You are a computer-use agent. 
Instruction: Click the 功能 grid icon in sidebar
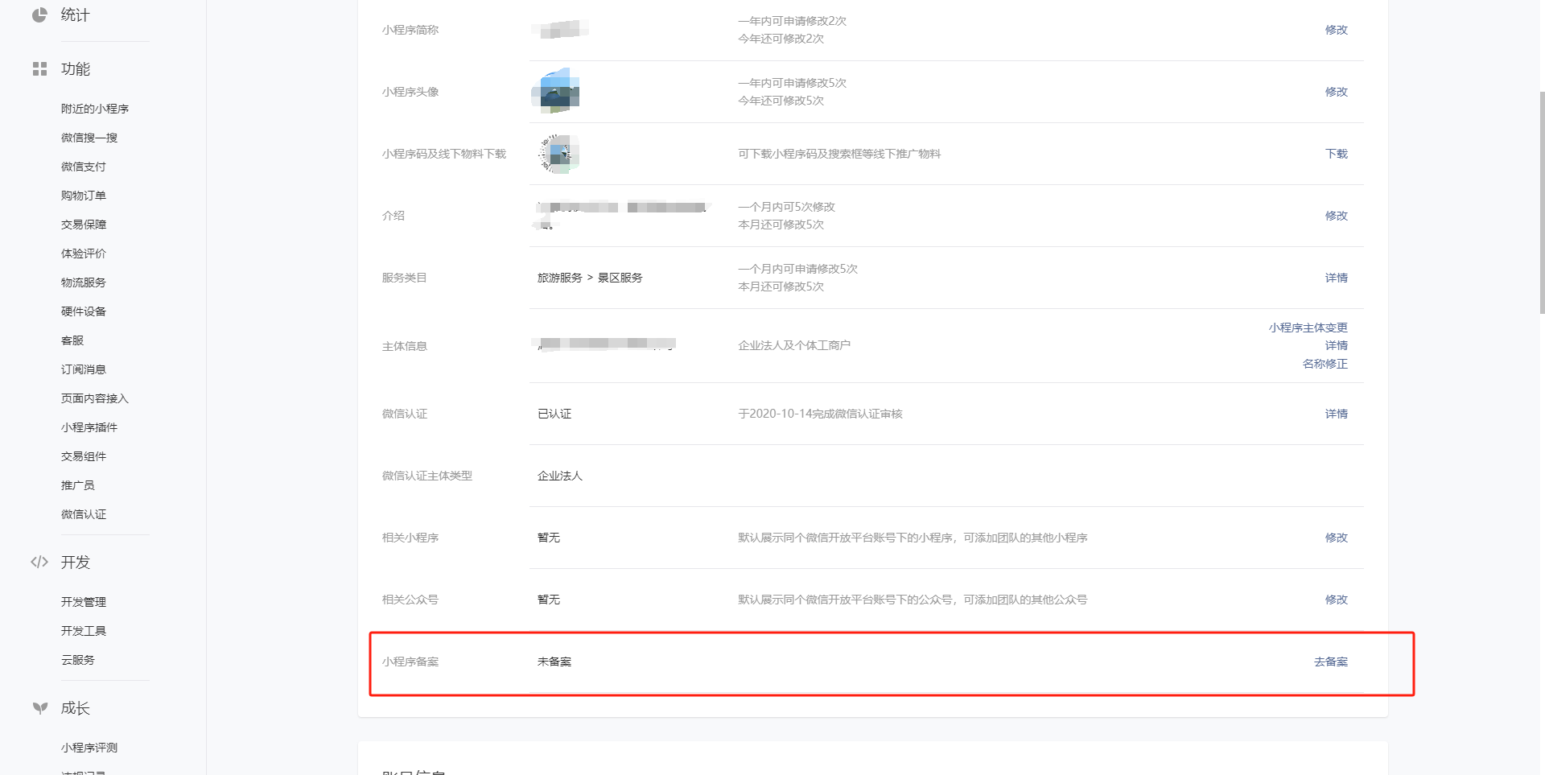coord(39,69)
